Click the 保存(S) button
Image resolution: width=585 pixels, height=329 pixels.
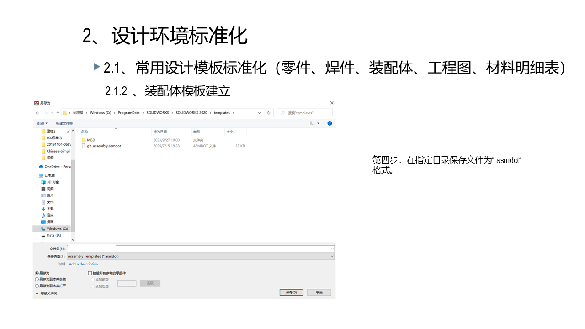[x=291, y=292]
